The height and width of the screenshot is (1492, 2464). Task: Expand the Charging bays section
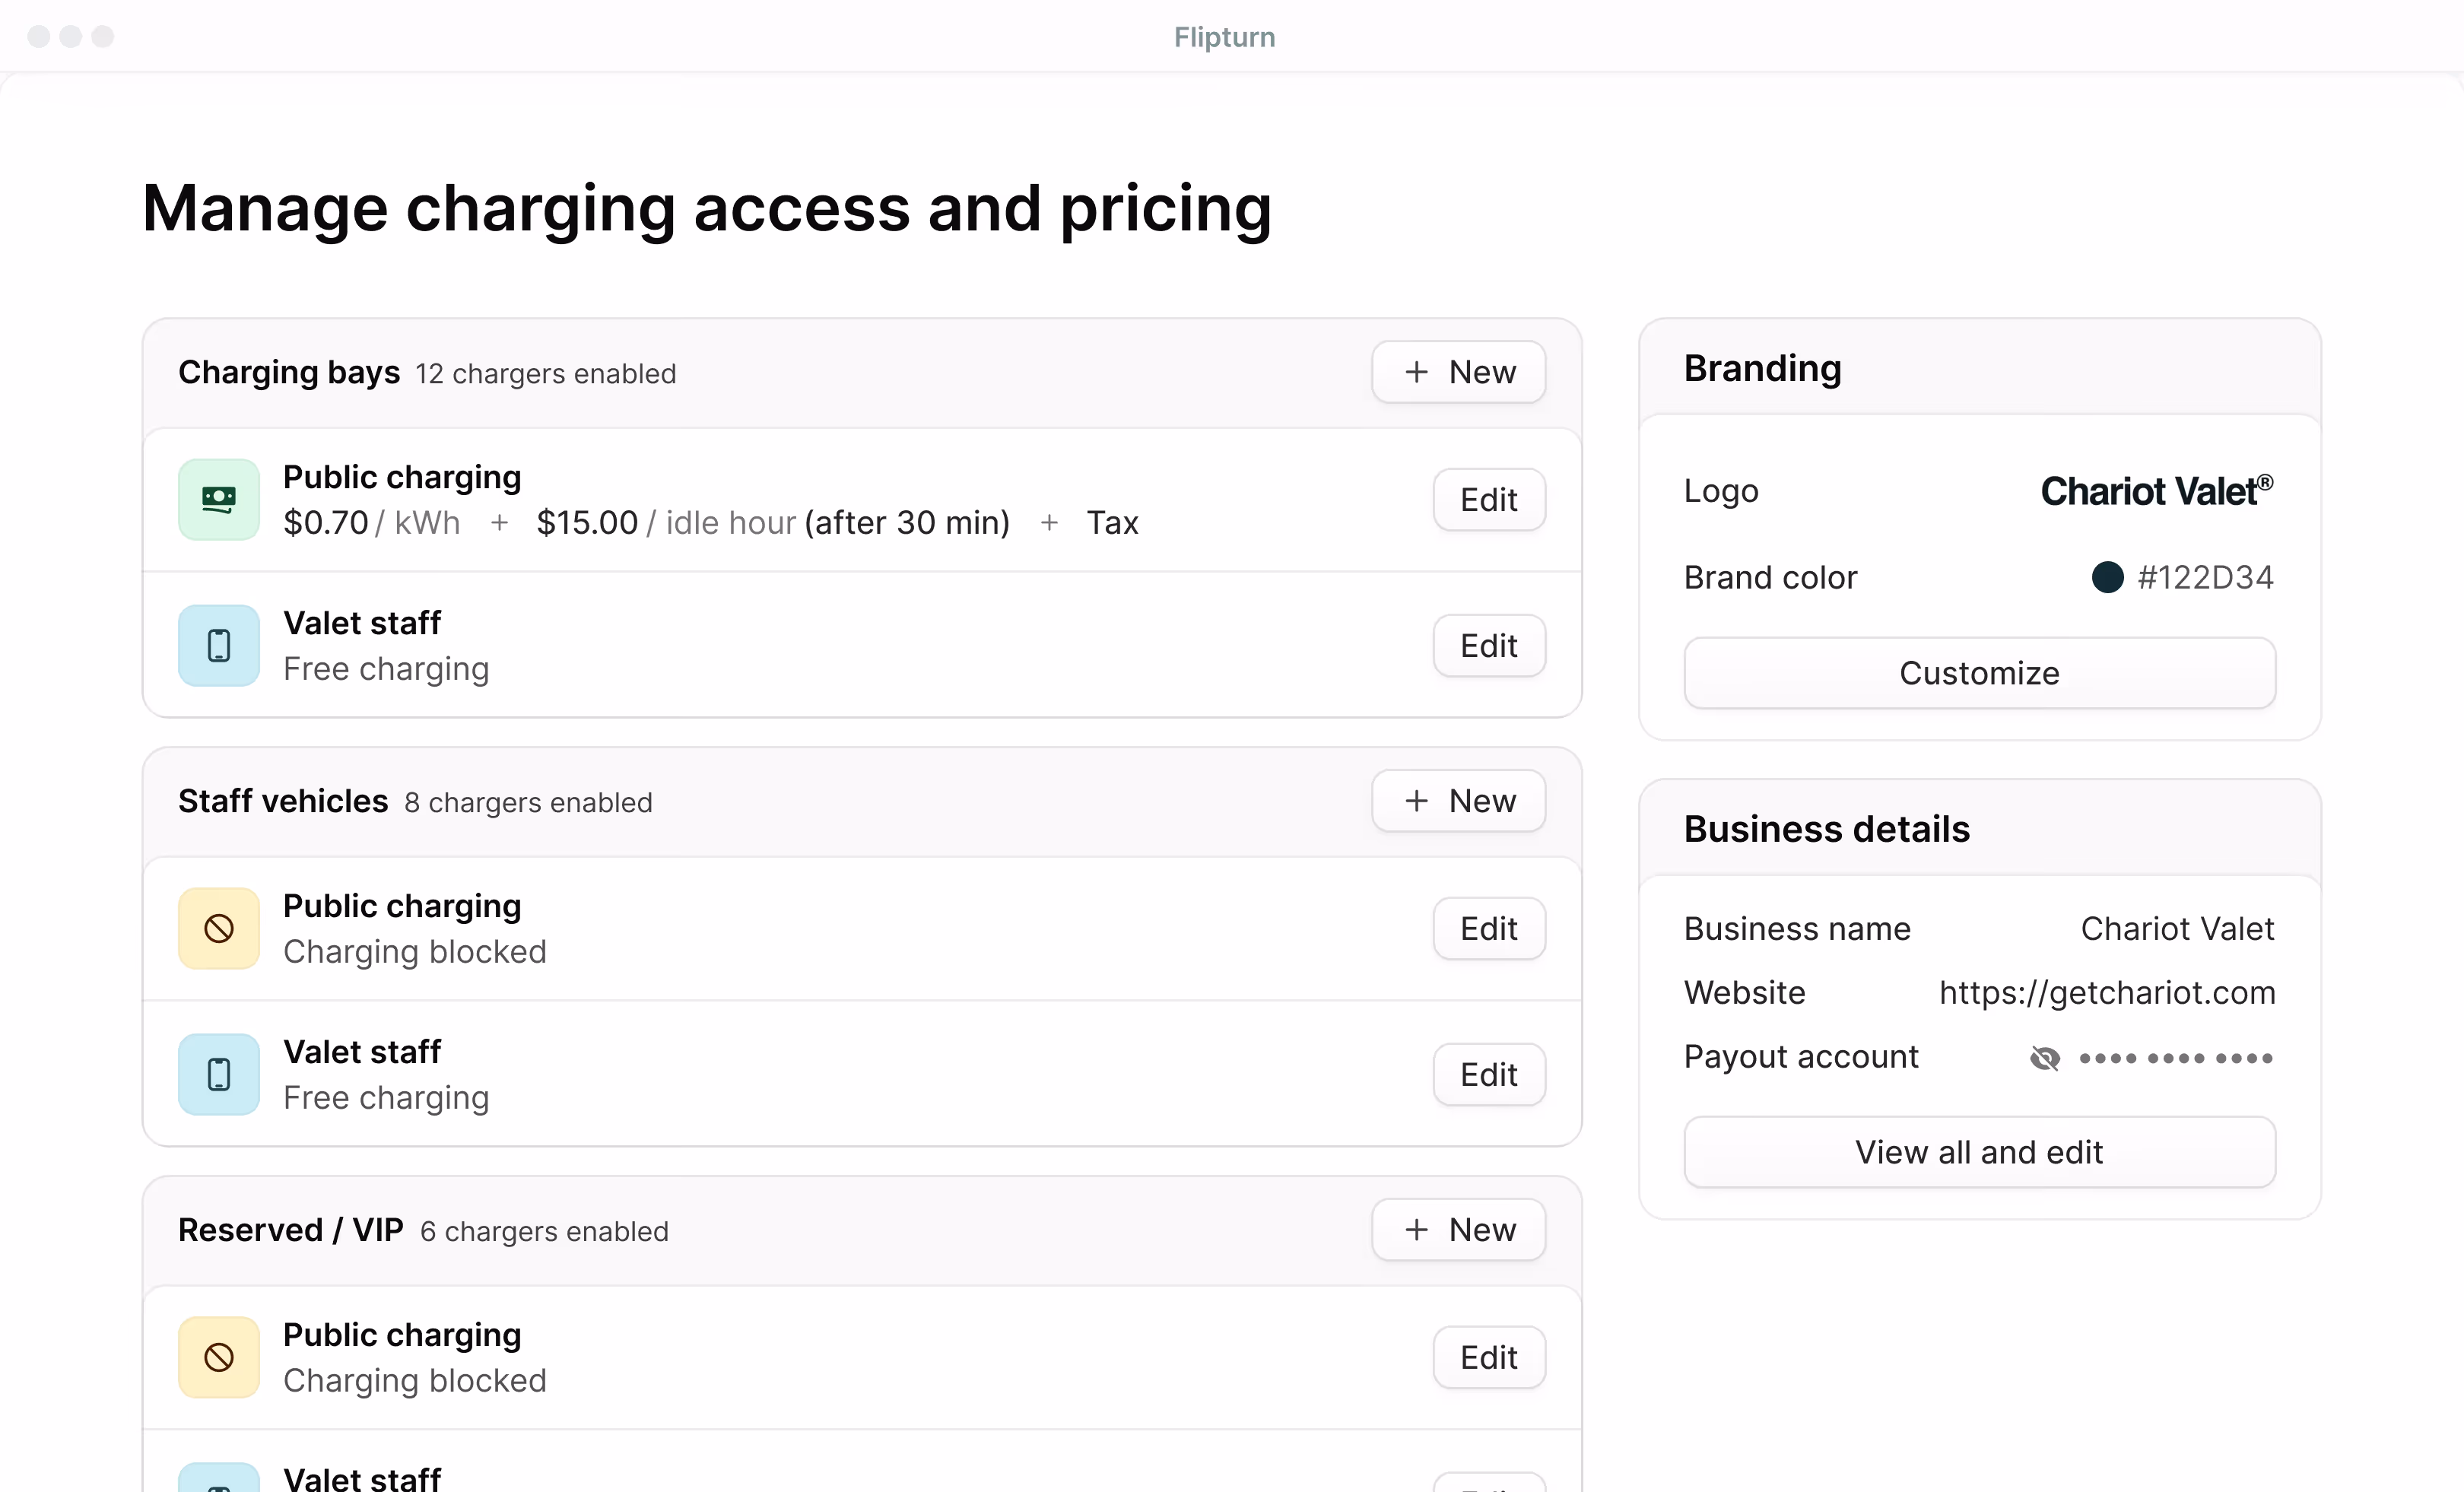(289, 372)
